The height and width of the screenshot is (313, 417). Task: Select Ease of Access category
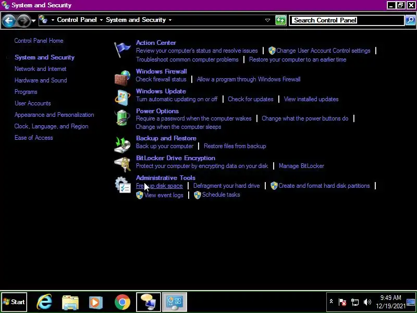pyautogui.click(x=34, y=138)
